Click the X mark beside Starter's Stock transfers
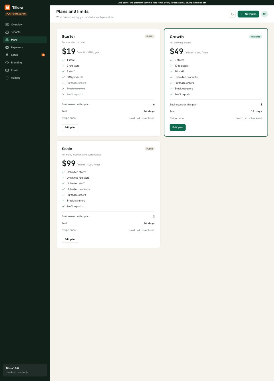This screenshot has height=381, width=274. [63, 89]
